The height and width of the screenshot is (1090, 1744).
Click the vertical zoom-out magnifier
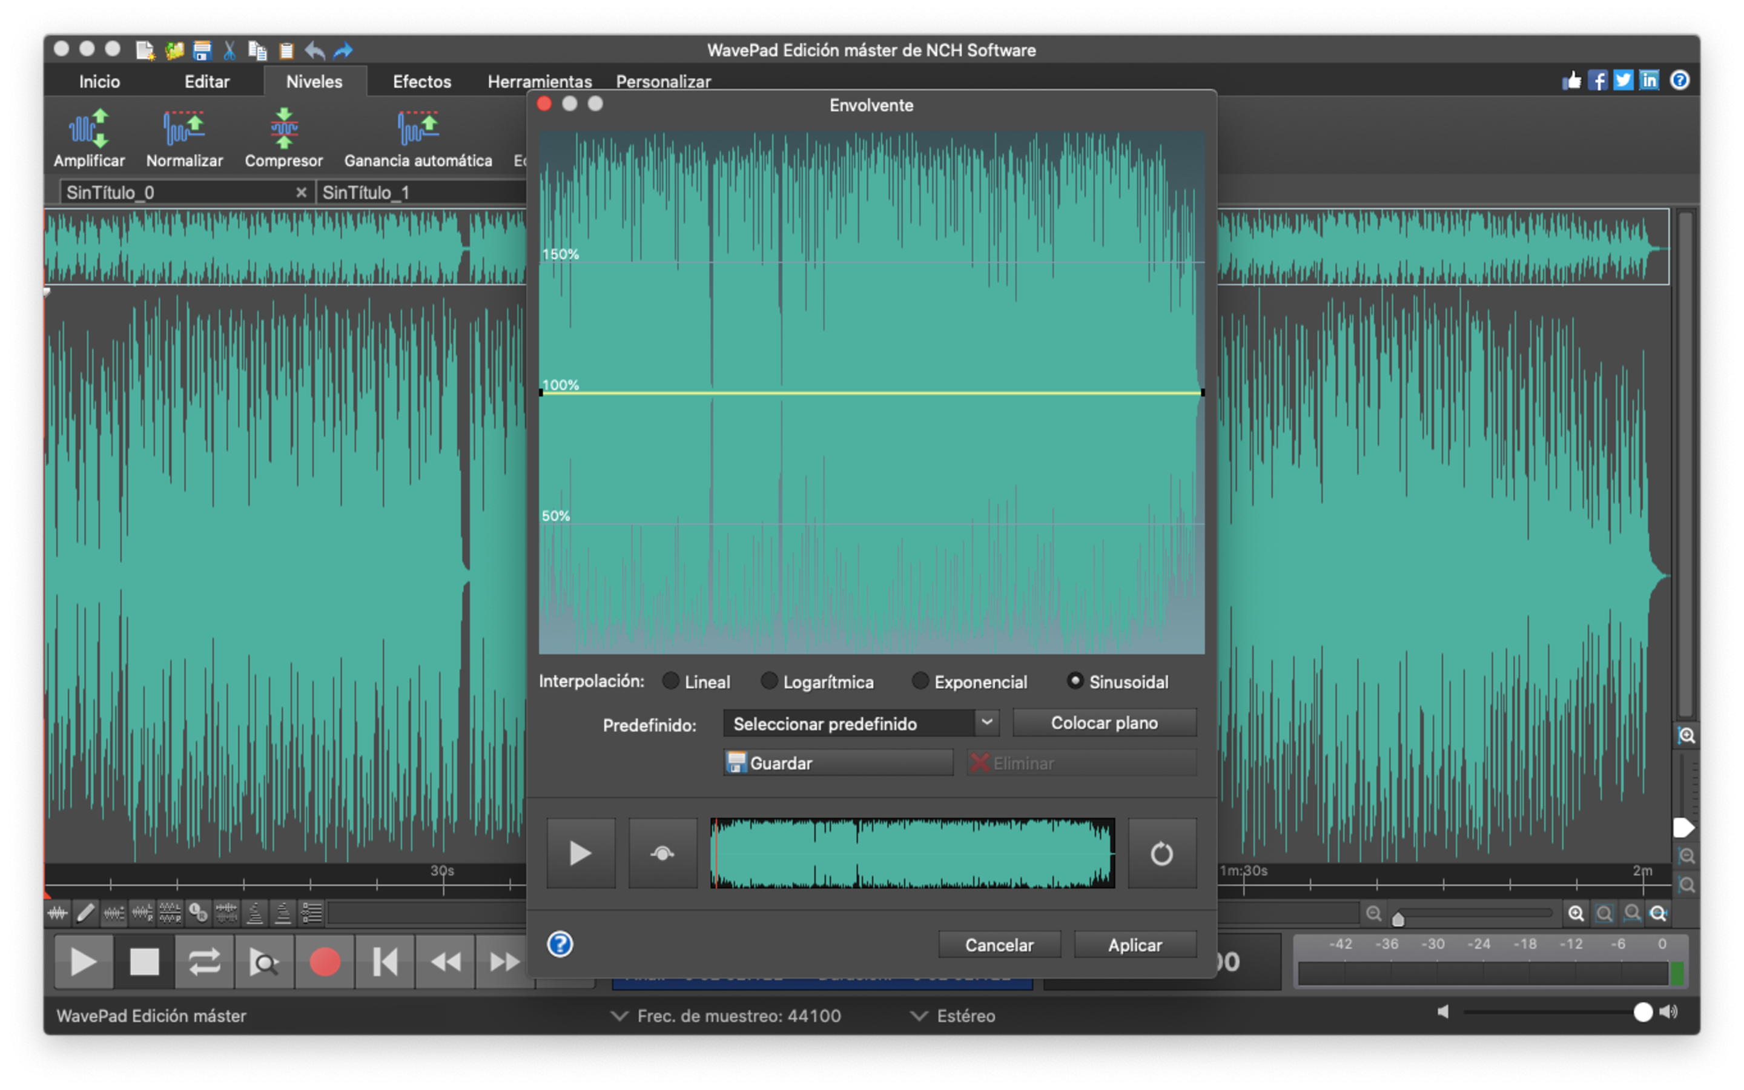1686,856
